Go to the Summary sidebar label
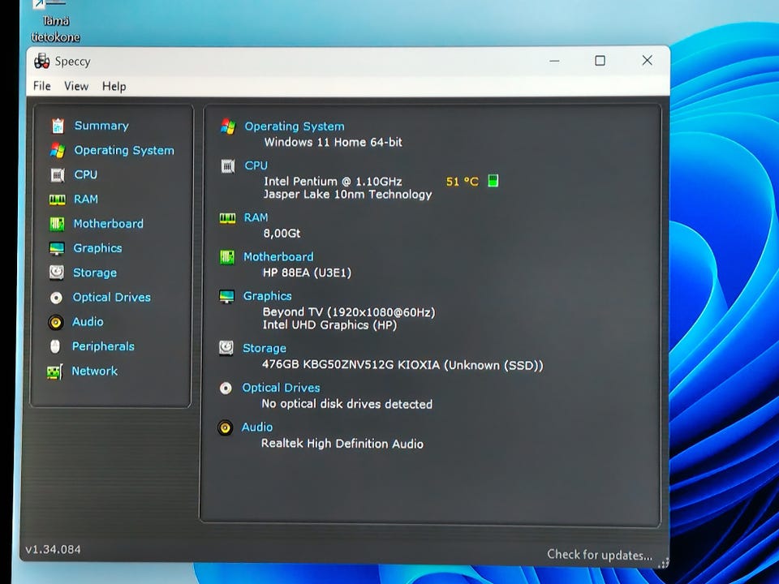Image resolution: width=779 pixels, height=584 pixels. pyautogui.click(x=101, y=126)
